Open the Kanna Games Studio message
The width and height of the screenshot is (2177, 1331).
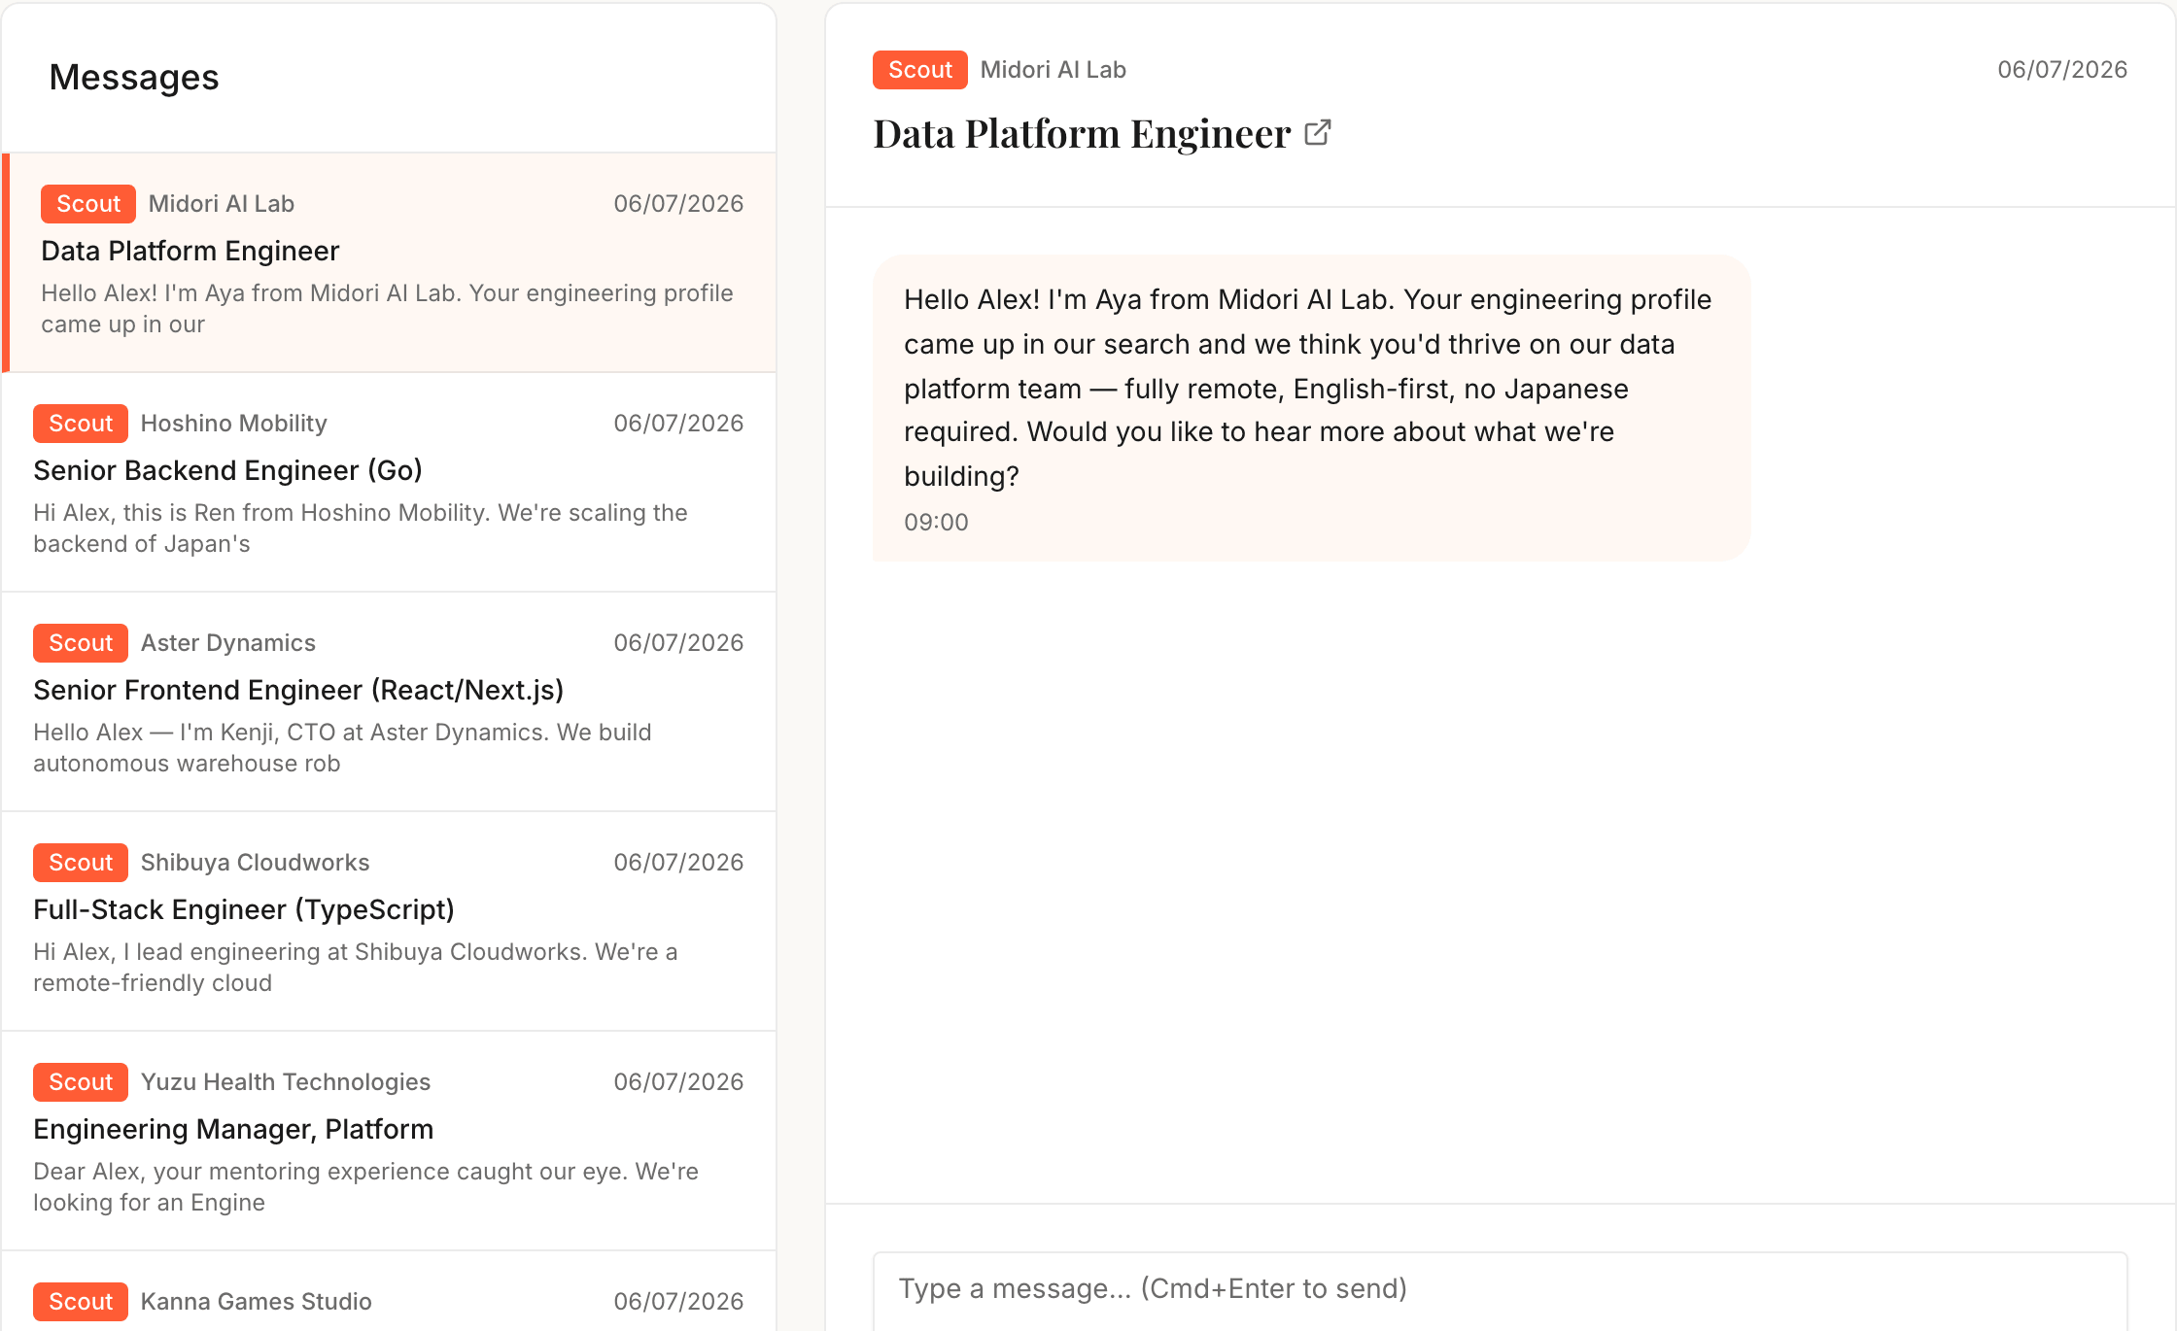[x=390, y=1291]
